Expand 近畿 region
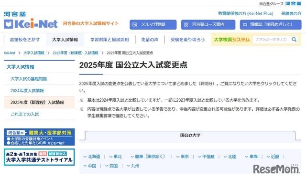The height and width of the screenshot is (180, 306). pos(273,157)
